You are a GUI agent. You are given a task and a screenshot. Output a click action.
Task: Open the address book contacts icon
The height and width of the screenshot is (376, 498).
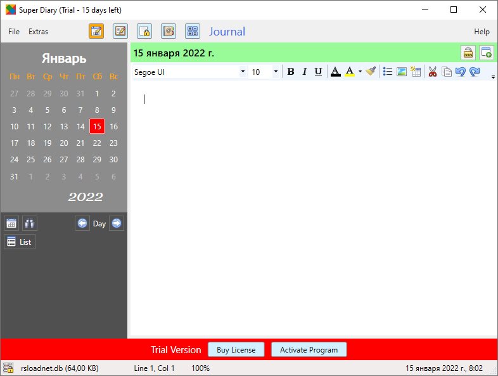pyautogui.click(x=169, y=31)
